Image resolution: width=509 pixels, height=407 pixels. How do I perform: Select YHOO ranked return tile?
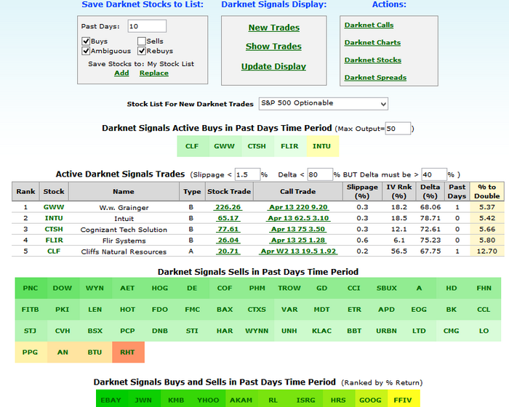(209, 398)
